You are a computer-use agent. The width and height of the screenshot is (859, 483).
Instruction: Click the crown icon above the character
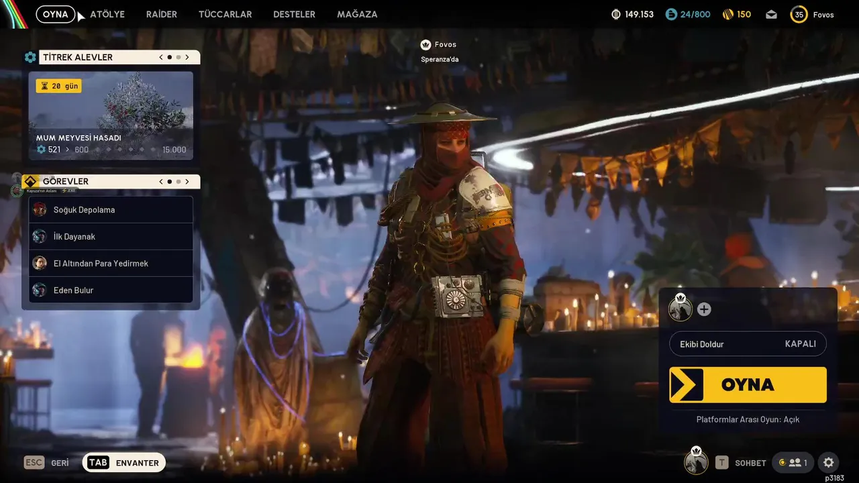pos(425,45)
